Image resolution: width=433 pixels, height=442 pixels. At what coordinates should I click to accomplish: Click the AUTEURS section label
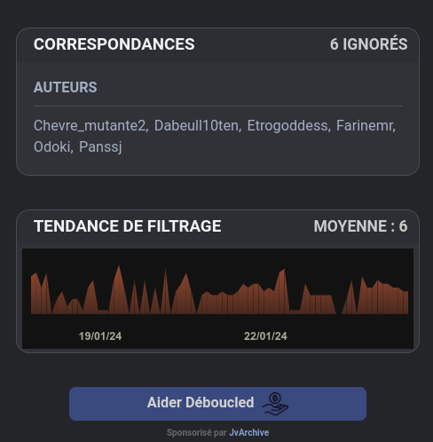(66, 87)
